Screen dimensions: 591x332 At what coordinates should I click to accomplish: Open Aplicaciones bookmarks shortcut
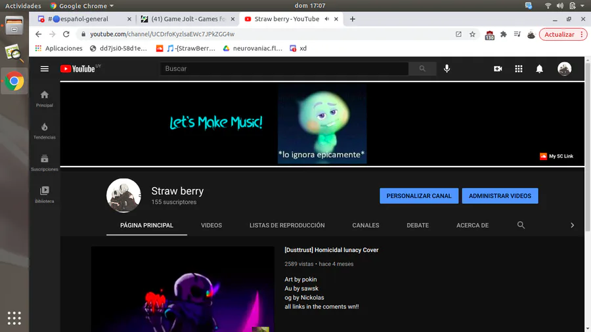click(x=59, y=48)
